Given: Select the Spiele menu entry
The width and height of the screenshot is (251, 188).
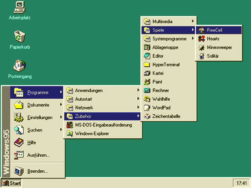Looking at the screenshot, I should click(168, 30).
